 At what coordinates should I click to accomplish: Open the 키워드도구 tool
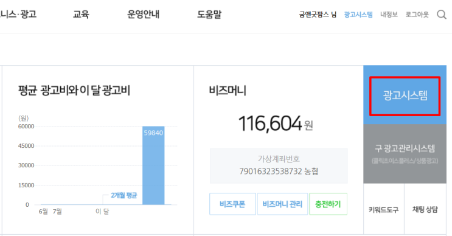point(384,209)
